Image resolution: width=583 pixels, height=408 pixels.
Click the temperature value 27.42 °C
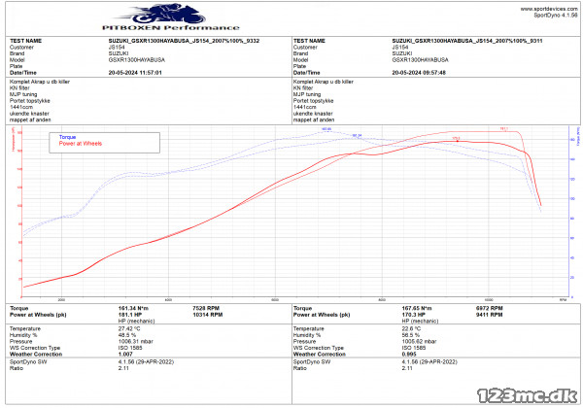129,329
